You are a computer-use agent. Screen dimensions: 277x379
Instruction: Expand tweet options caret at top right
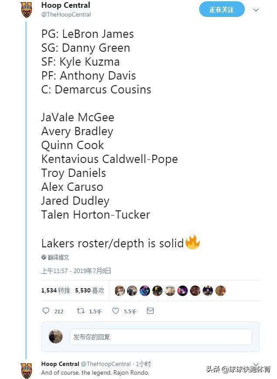pos(256,10)
